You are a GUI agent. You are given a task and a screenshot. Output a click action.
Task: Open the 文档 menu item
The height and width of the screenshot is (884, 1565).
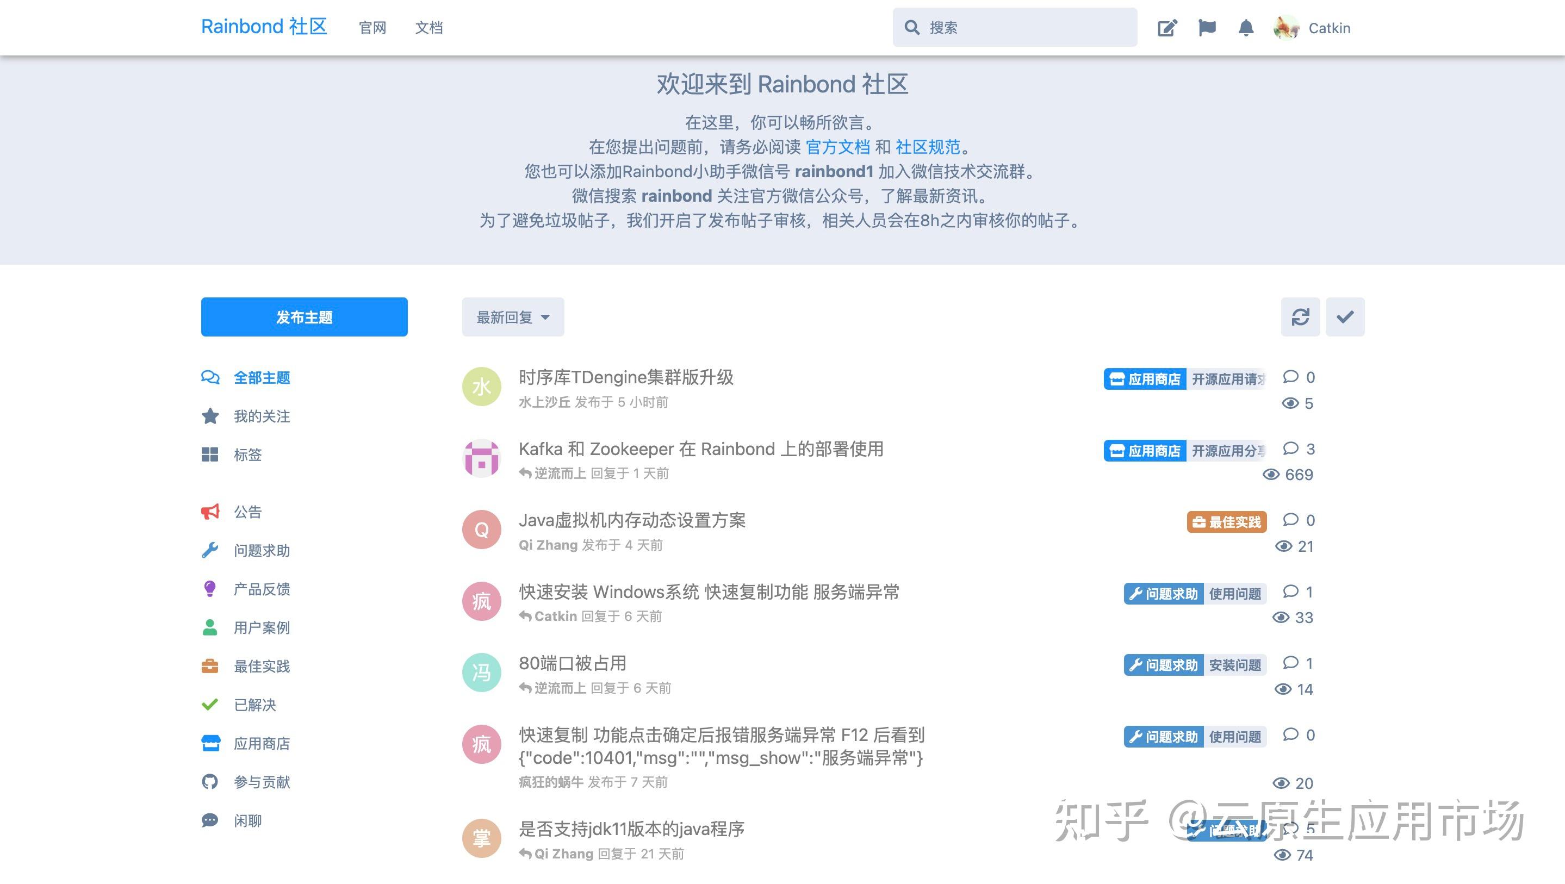pyautogui.click(x=429, y=28)
